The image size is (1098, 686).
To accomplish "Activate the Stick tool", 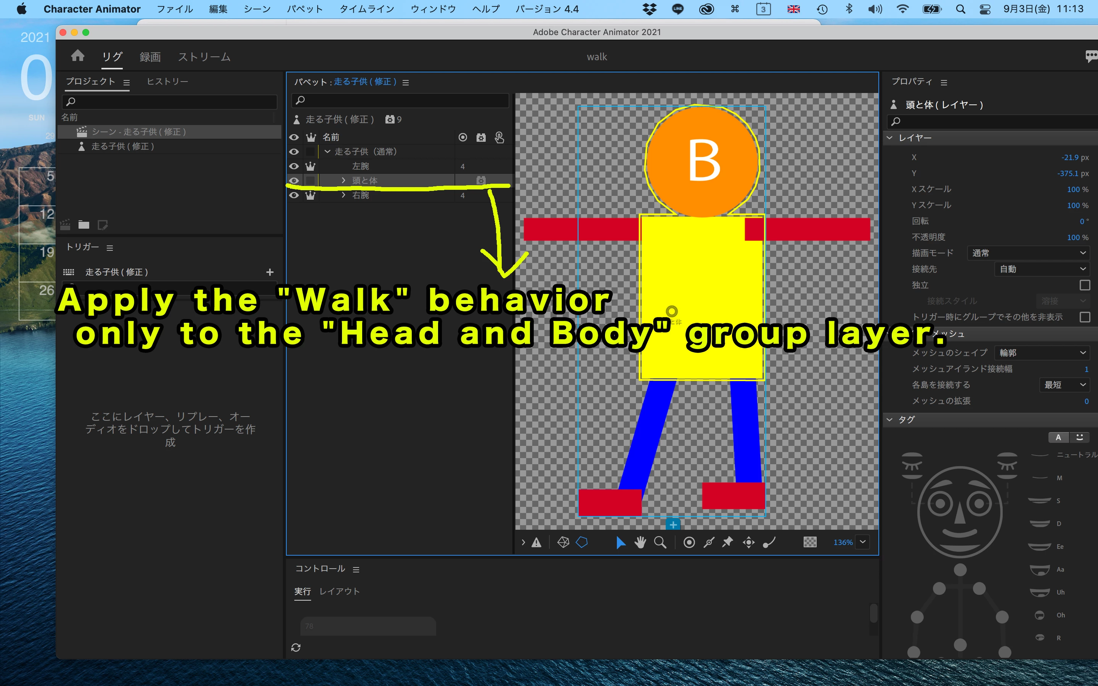I will 709,542.
